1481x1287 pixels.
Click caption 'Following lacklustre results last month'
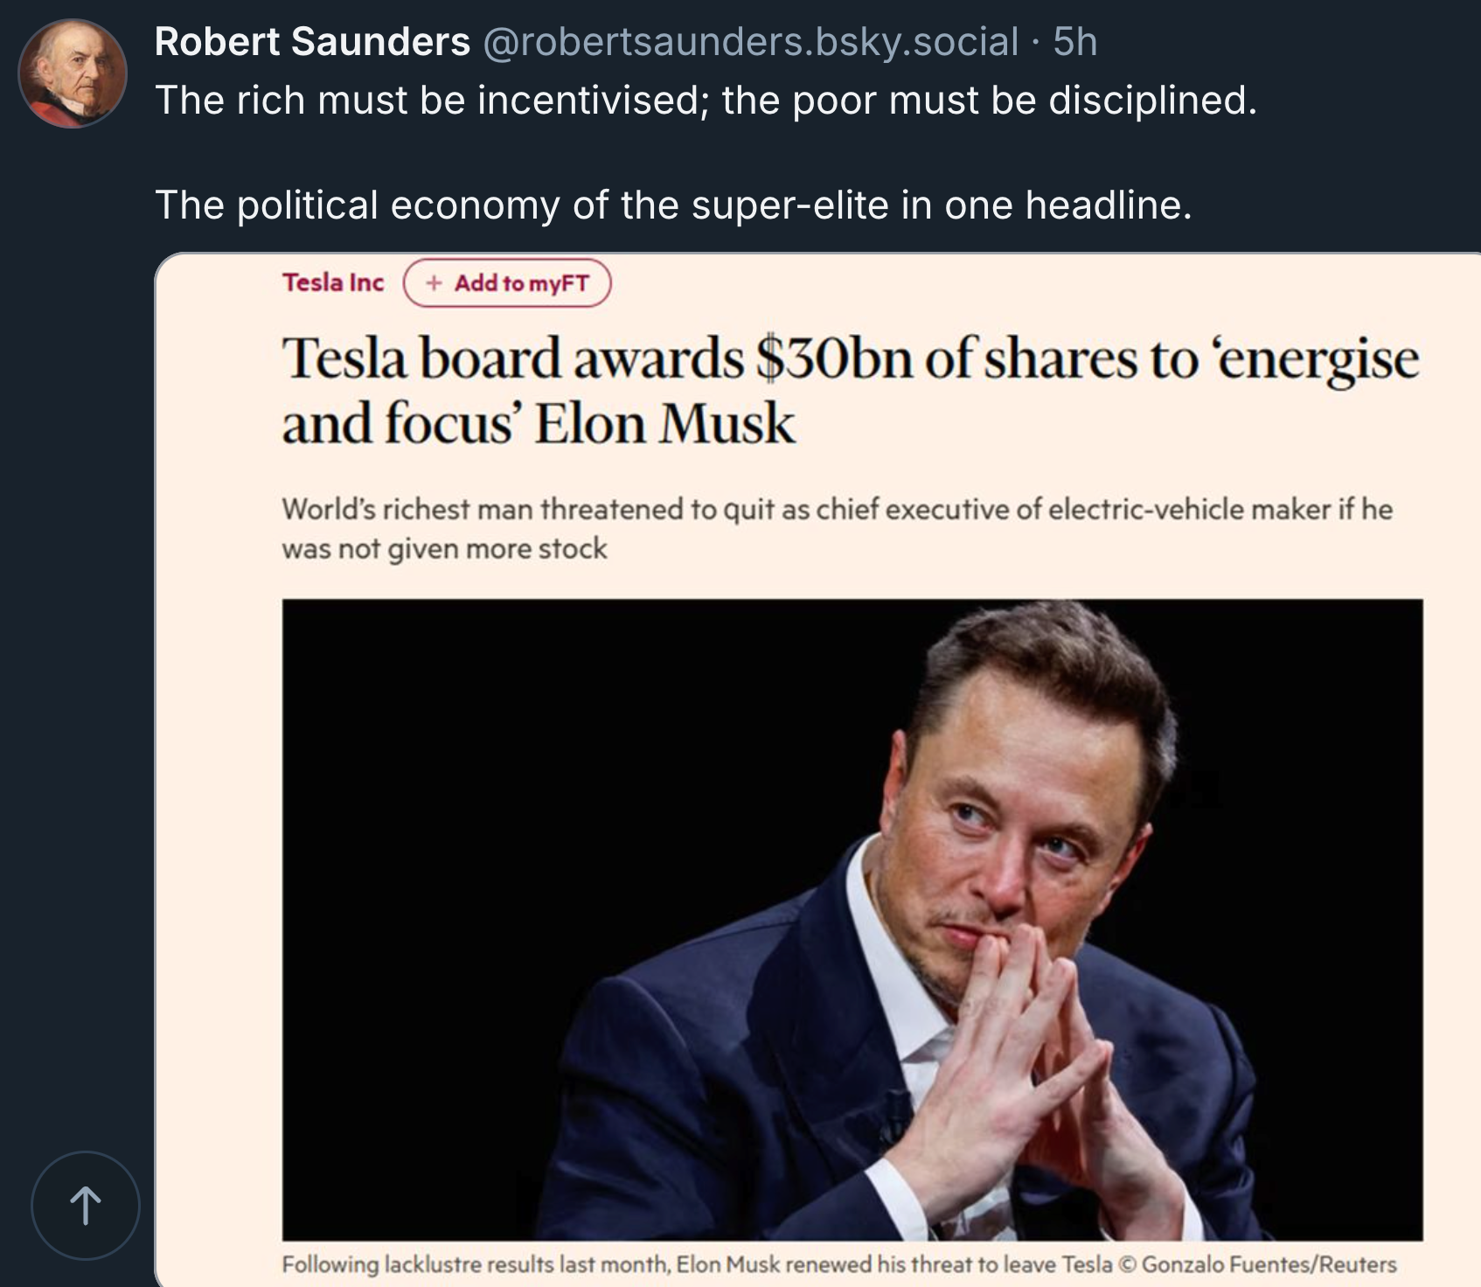pos(476,1265)
